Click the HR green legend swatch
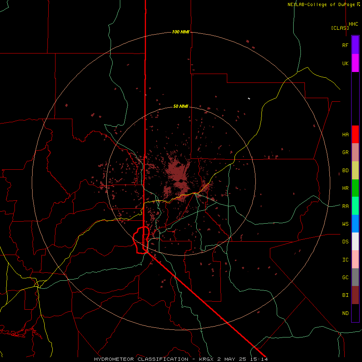362x362 pixels. pyautogui.click(x=355, y=188)
